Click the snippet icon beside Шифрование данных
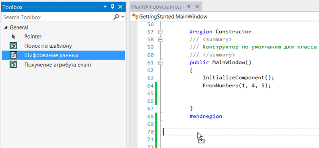 [14, 55]
